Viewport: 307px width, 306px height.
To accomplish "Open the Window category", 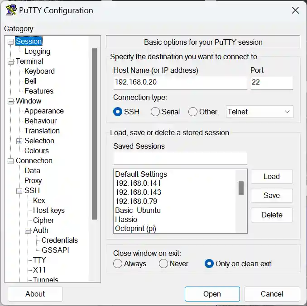I will tap(29, 101).
